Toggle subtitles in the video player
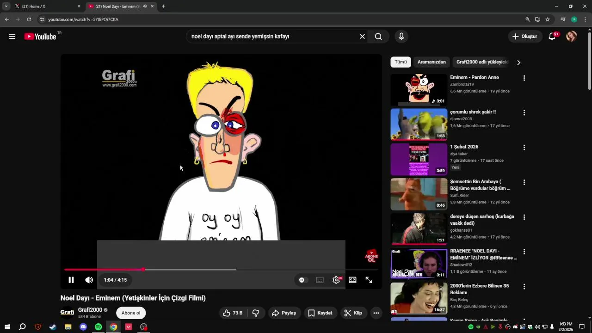Screen dimensions: 592x333 click(320, 280)
